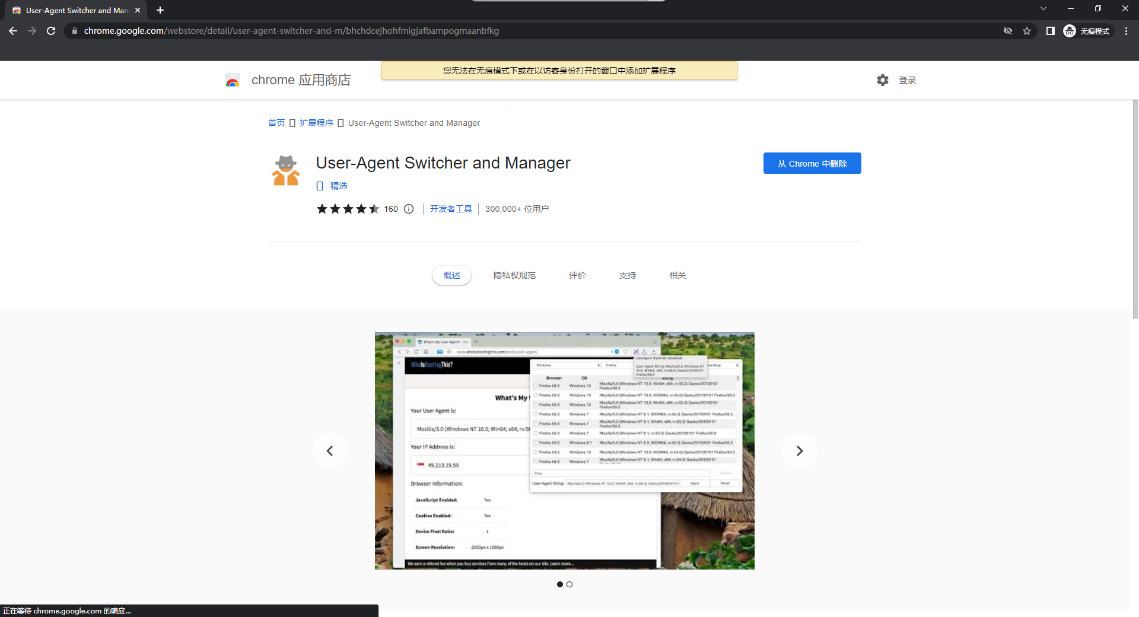The width and height of the screenshot is (1139, 617).
Task: Close the User-Agent Switcher tab
Action: pyautogui.click(x=138, y=10)
